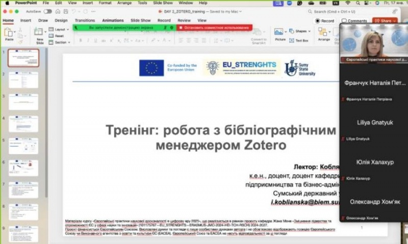Open the Slide Show ribbon tab
The image size is (408, 244).
[x=141, y=20]
